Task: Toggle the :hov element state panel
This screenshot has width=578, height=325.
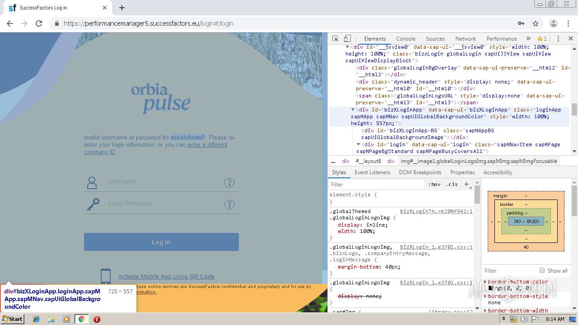Action: coord(434,184)
